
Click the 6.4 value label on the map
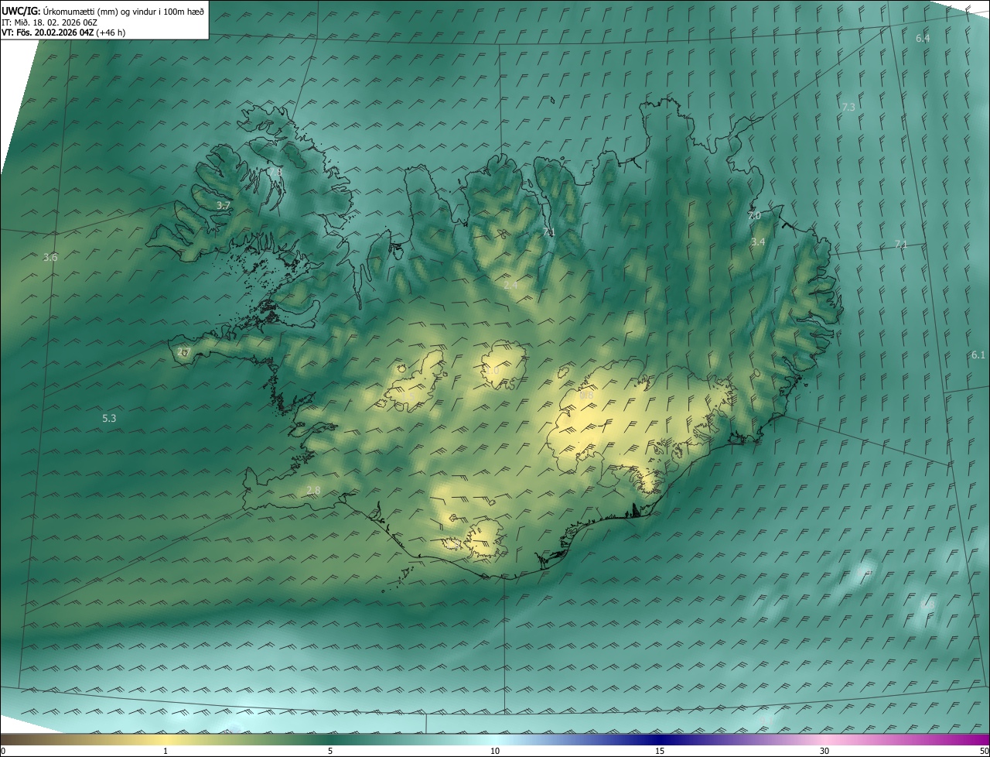923,38
